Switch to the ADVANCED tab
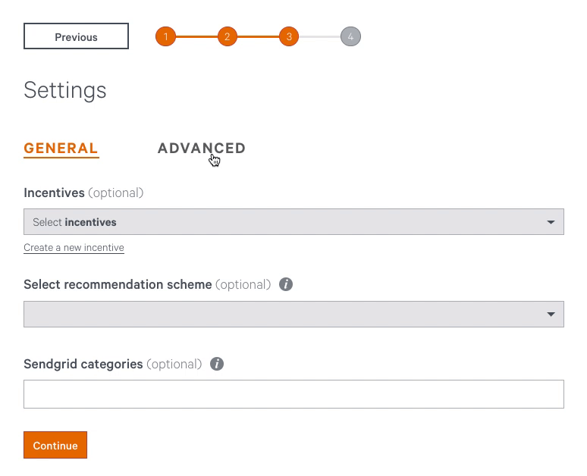Viewport: 587px width, 476px height. (x=202, y=149)
